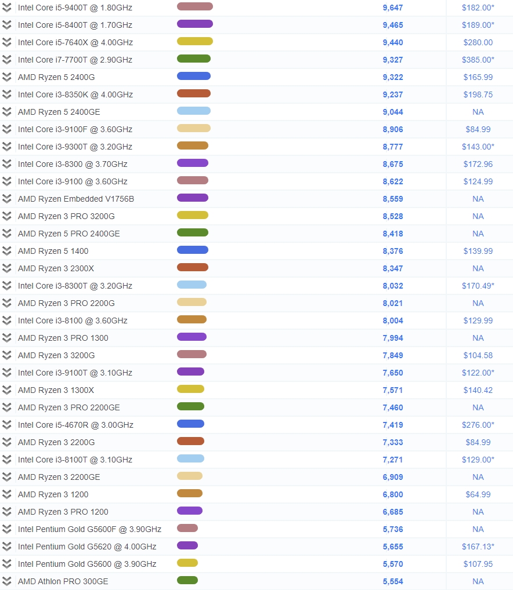513x590 pixels.
Task: Open Intel Pentium Gold G5600F @ 3.90GHz link
Action: pos(89,529)
